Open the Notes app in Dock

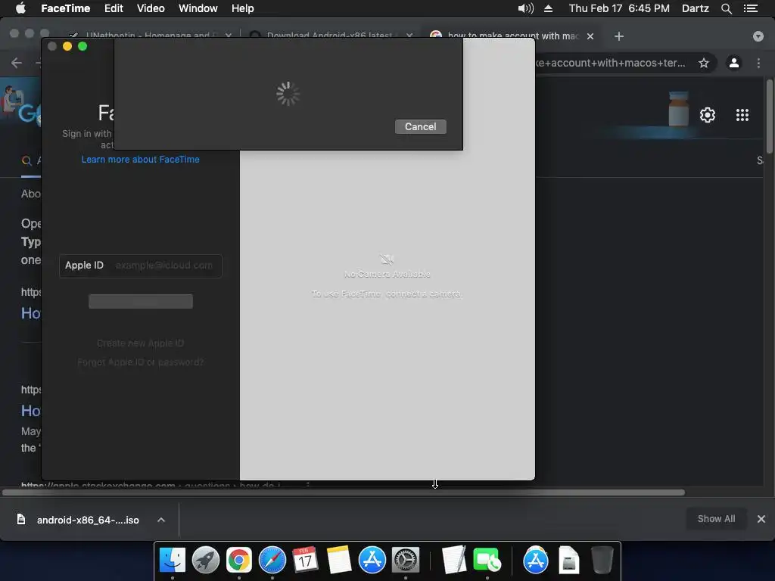click(338, 560)
